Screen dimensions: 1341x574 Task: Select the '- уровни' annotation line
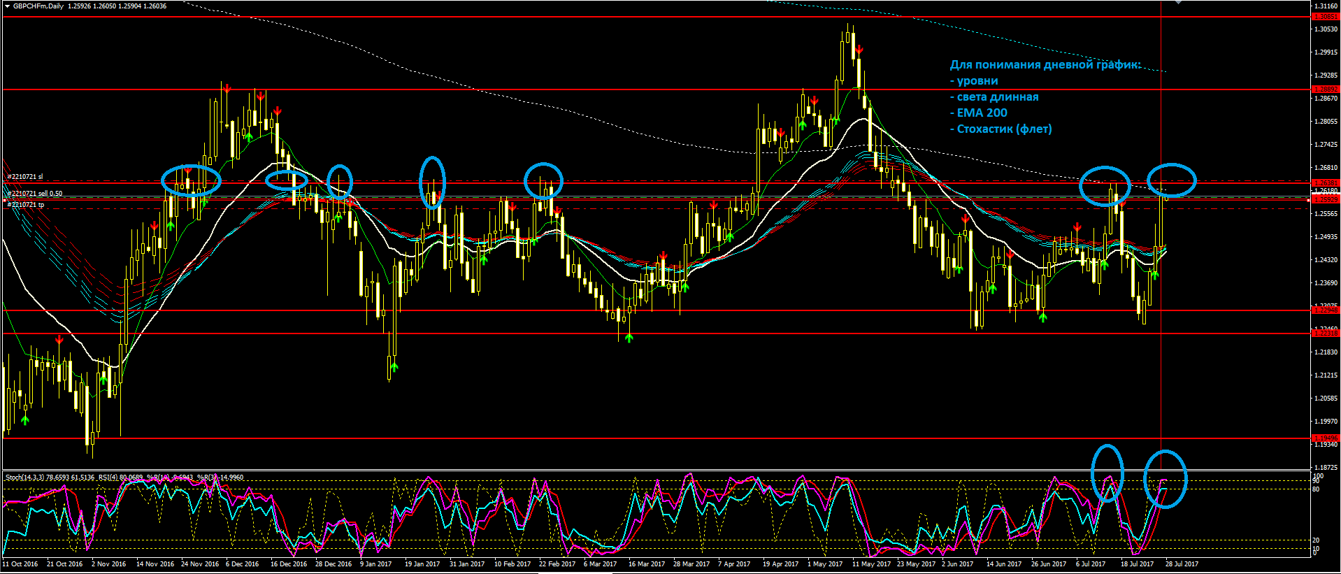tap(974, 80)
